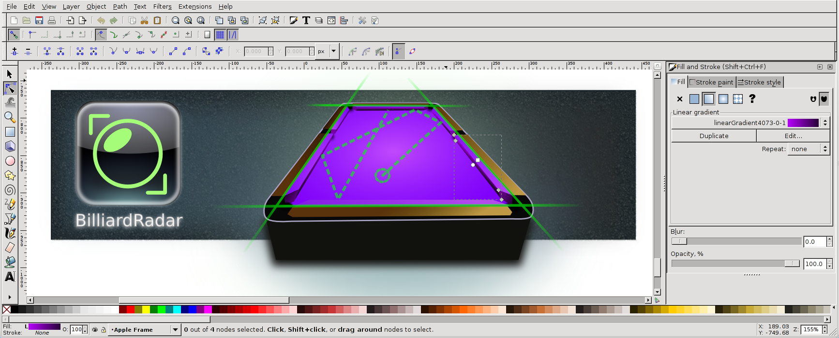This screenshot has width=839, height=338.
Task: Toggle snapping to grid
Action: (x=220, y=35)
